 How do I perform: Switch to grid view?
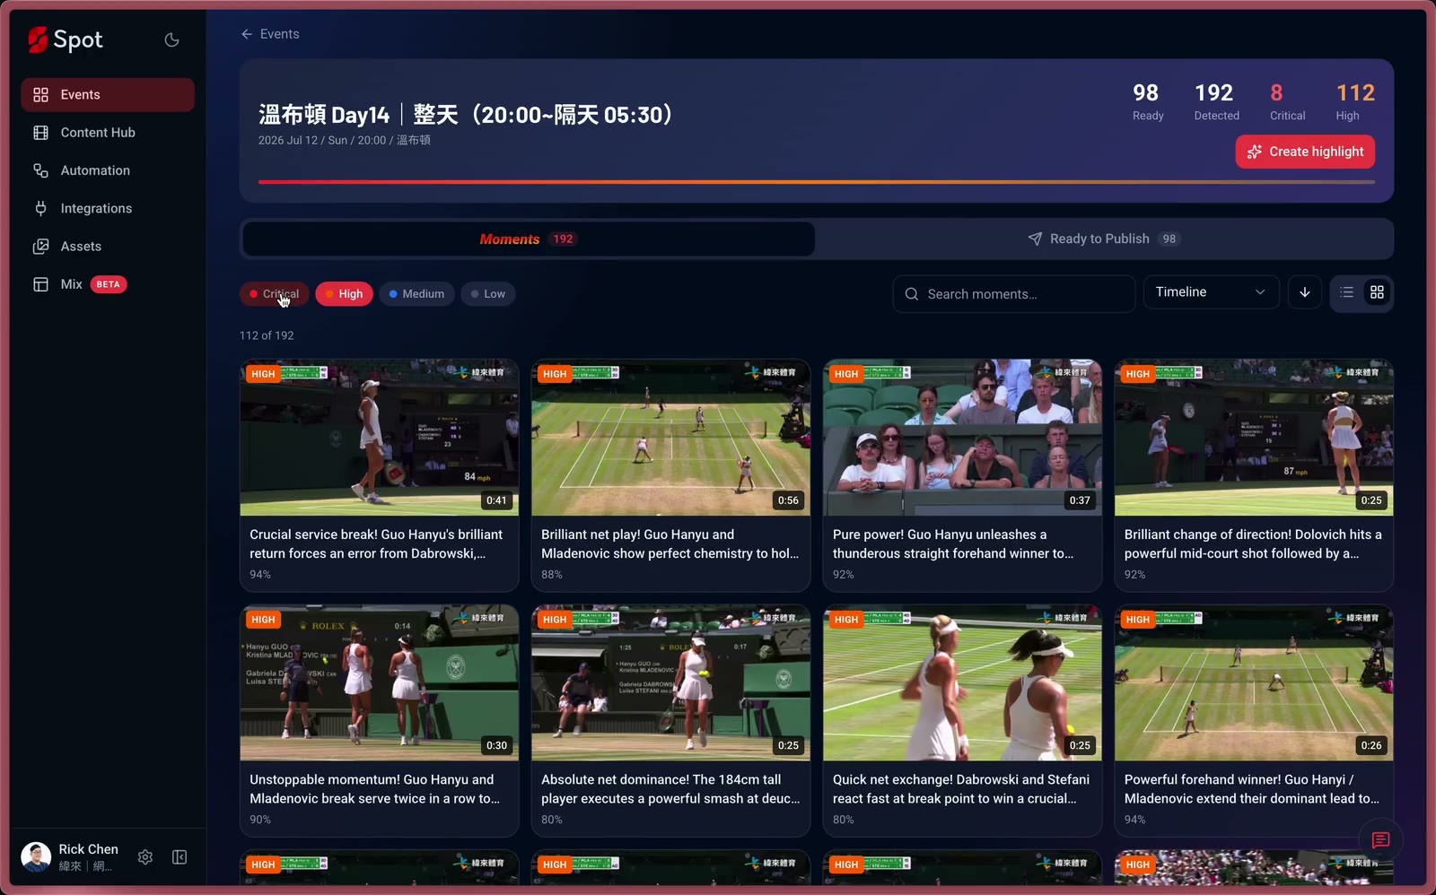1377,292
